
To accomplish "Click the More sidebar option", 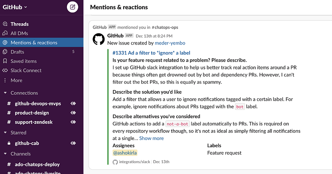I will (x=16, y=80).
